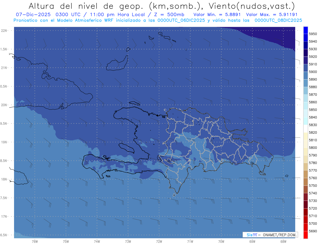The image size is (318, 245).
Task: Click the '68W' longitude label
Action: coord(283,242)
